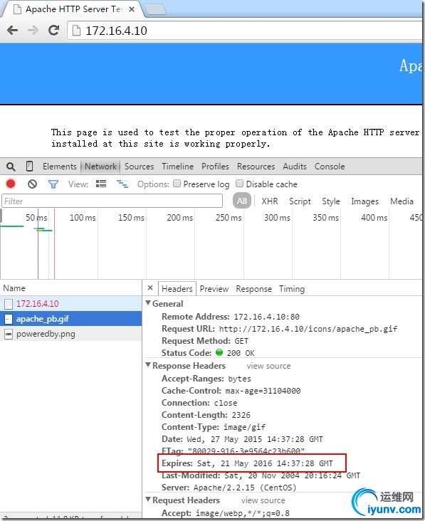This screenshot has height=521, width=425.
Task: Close the Apache HTTP Server Test tab
Action: click(x=132, y=9)
